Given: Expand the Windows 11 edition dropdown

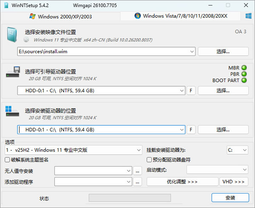Looking at the screenshot, I should (x=139, y=150).
